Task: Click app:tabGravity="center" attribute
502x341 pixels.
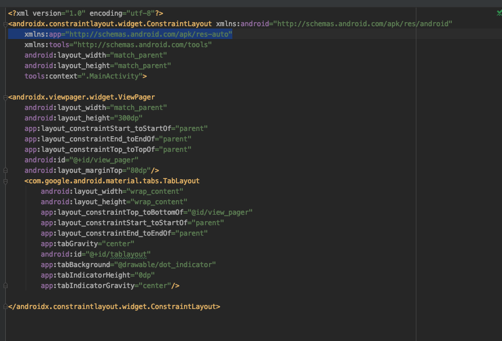Action: coord(87,244)
